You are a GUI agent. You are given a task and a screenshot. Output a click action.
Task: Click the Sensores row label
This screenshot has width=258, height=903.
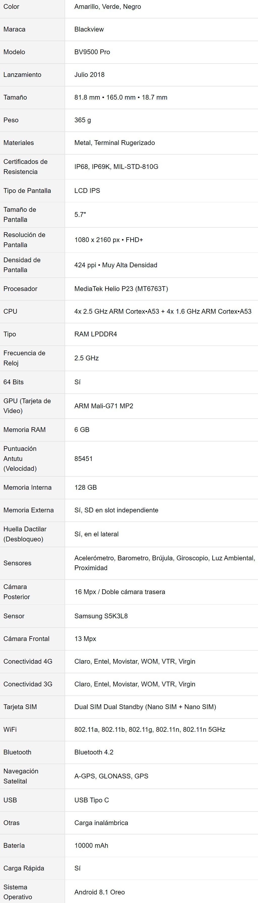pyautogui.click(x=17, y=563)
